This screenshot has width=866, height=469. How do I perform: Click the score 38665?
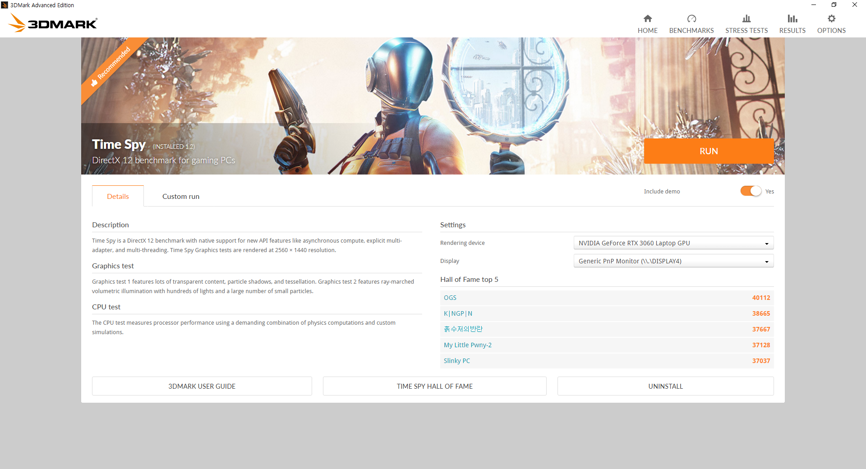761,313
